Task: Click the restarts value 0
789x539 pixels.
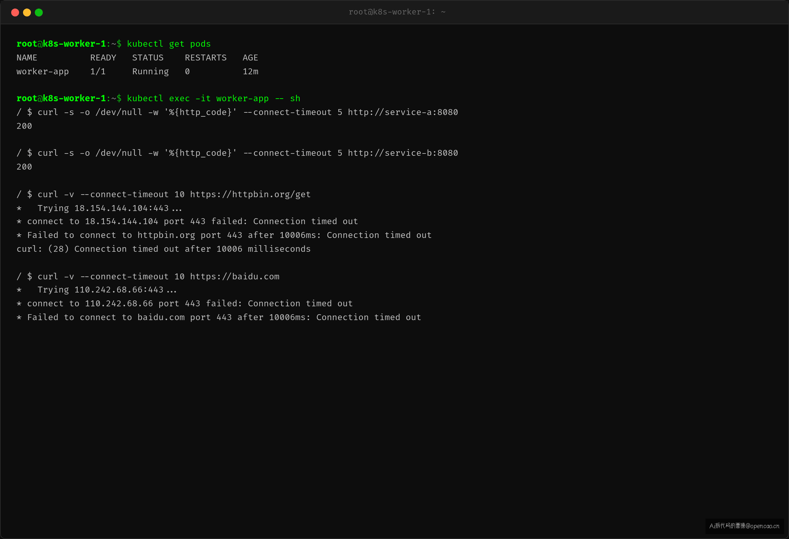Action: [x=187, y=71]
